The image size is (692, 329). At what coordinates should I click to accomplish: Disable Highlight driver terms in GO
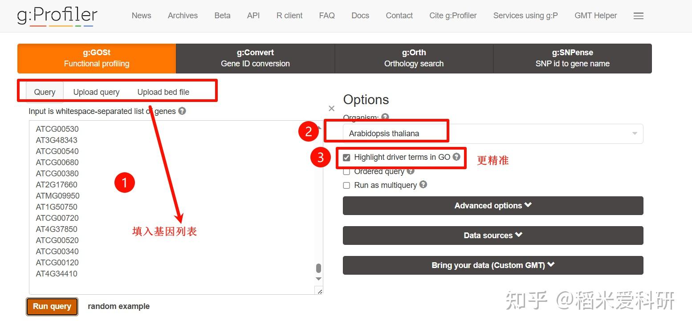pyautogui.click(x=346, y=157)
